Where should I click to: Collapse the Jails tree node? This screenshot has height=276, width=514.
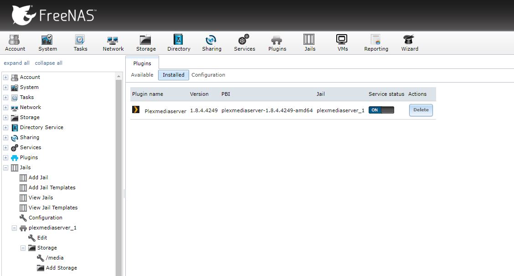(5, 168)
